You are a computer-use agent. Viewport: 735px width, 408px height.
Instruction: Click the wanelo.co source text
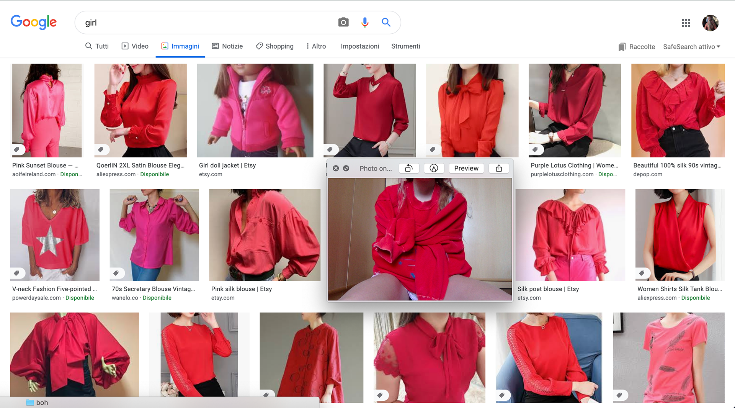pos(125,298)
